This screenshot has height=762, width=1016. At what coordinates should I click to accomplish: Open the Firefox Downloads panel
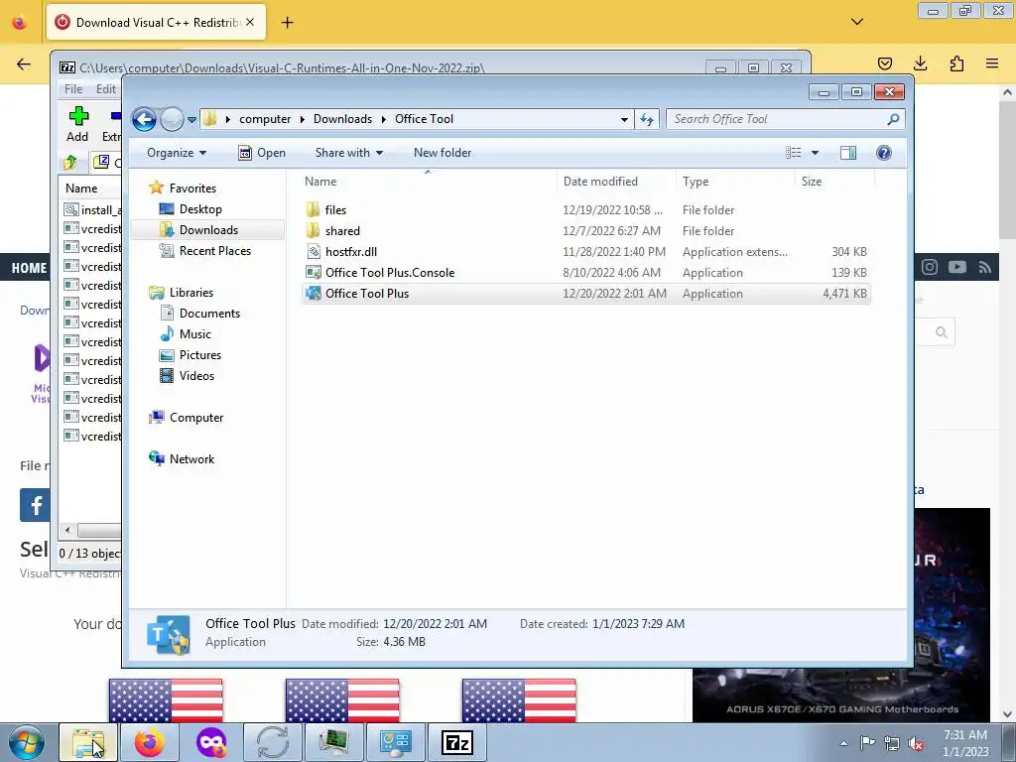(920, 63)
